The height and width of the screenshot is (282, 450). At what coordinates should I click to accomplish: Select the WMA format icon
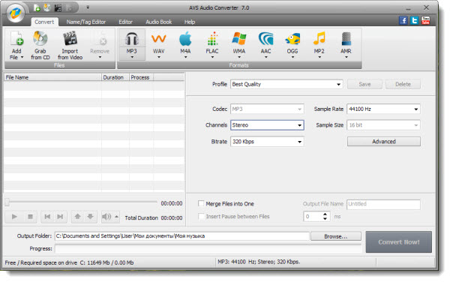pyautogui.click(x=238, y=39)
